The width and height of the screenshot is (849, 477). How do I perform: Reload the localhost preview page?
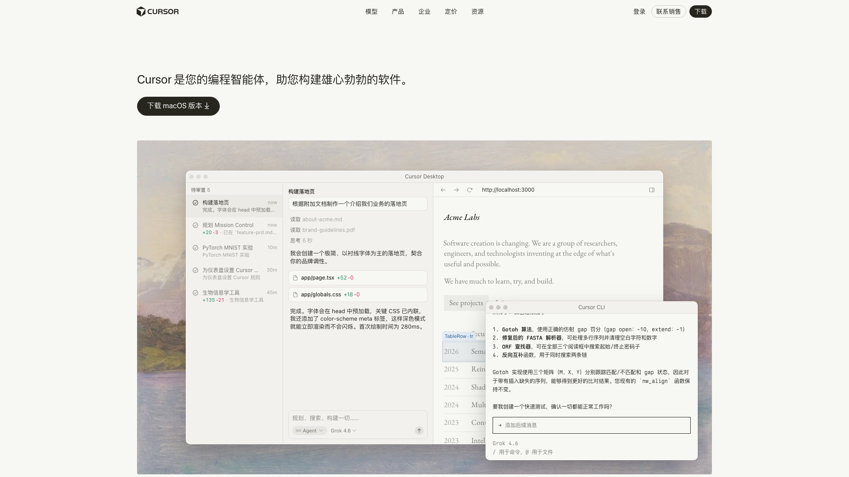pos(470,190)
